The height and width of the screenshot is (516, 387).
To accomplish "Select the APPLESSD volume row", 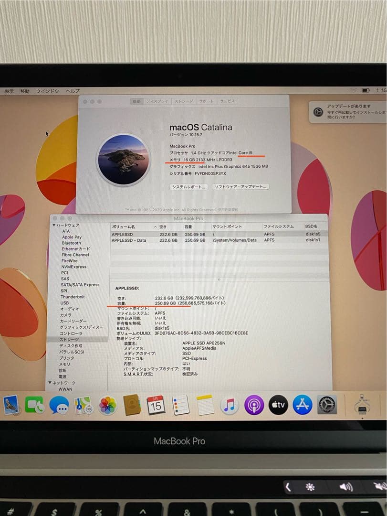I will click(219, 234).
